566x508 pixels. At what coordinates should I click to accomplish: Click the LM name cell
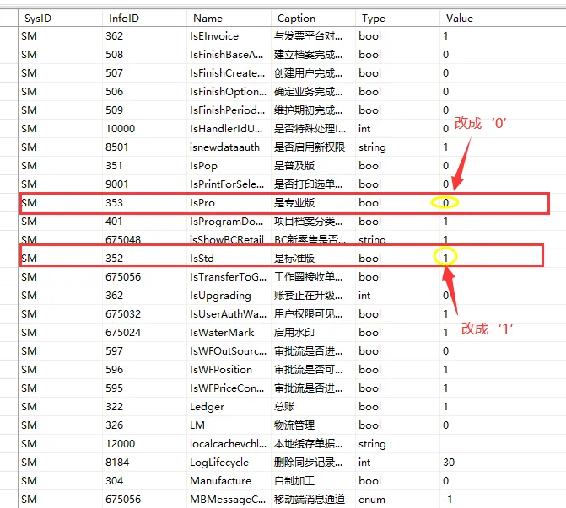point(197,425)
